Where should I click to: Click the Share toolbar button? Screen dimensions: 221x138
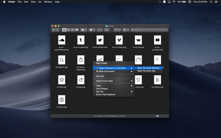tap(99, 30)
